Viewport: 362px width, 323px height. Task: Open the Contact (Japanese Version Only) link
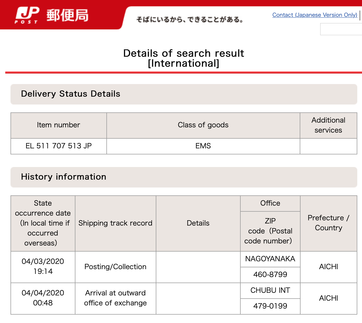pos(315,15)
